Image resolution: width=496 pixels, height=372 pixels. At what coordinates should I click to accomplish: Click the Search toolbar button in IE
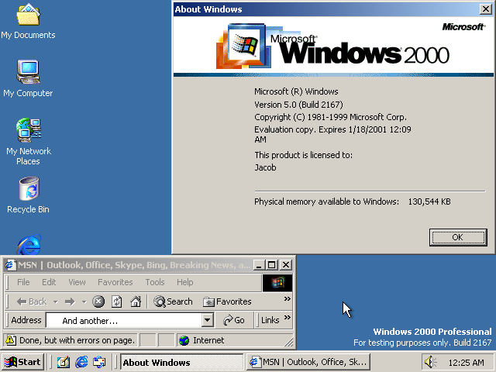click(173, 301)
